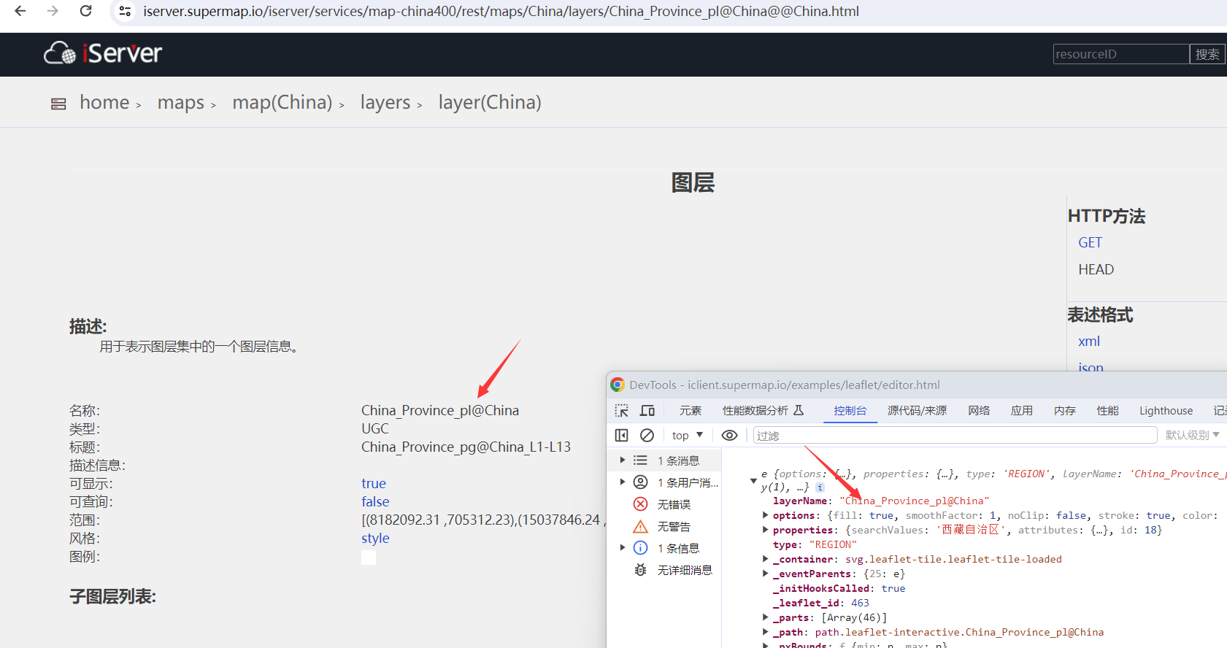The image size is (1227, 648).
Task: Click the _leaflet_id value 463
Action: click(x=860, y=603)
